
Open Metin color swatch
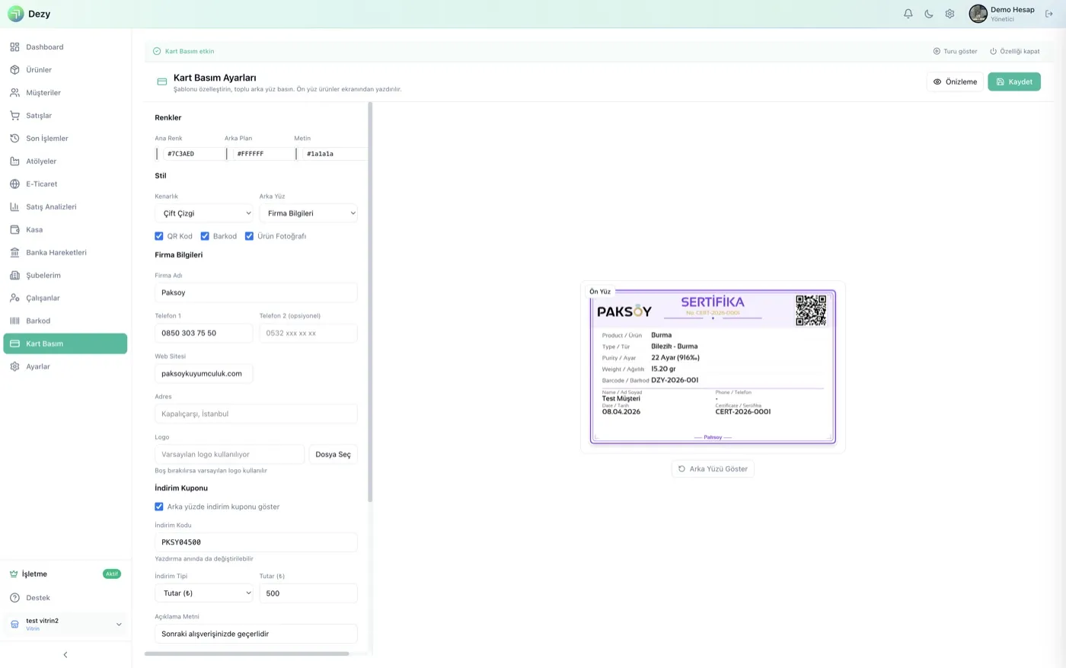point(297,154)
